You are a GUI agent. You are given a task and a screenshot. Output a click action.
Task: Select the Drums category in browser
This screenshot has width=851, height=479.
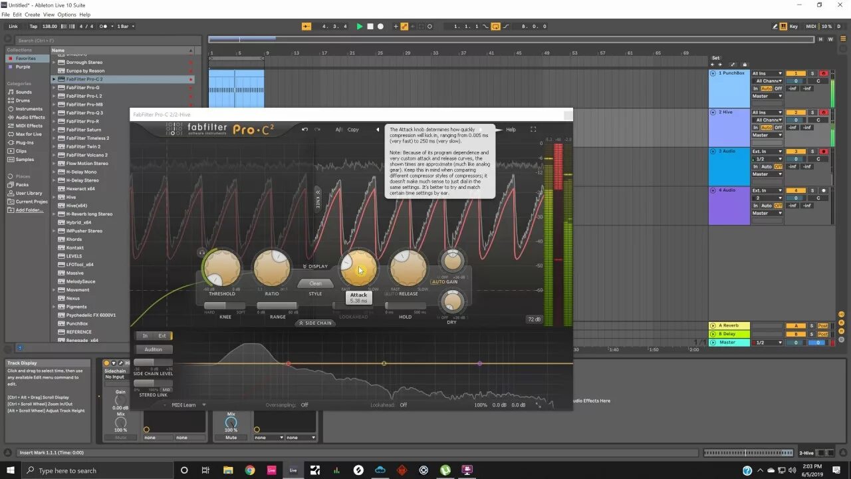[x=23, y=100]
